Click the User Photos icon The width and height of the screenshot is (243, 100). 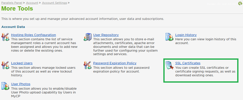[x=6, y=86]
